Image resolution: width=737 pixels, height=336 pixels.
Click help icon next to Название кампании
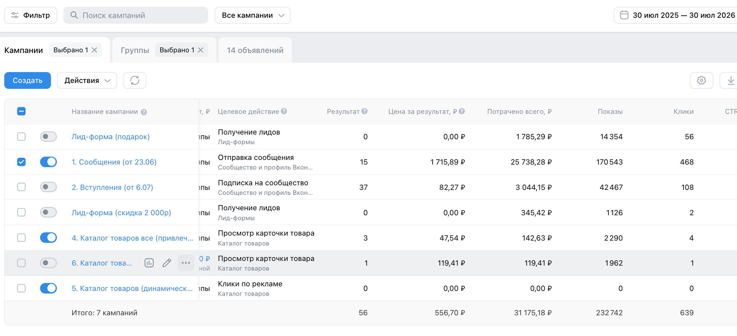coord(144,112)
